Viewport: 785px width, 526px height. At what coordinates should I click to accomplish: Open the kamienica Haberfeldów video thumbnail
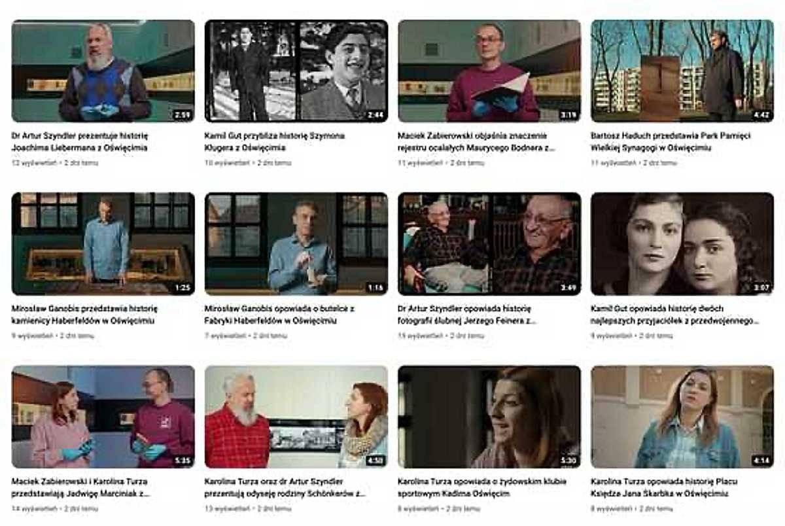(x=103, y=243)
